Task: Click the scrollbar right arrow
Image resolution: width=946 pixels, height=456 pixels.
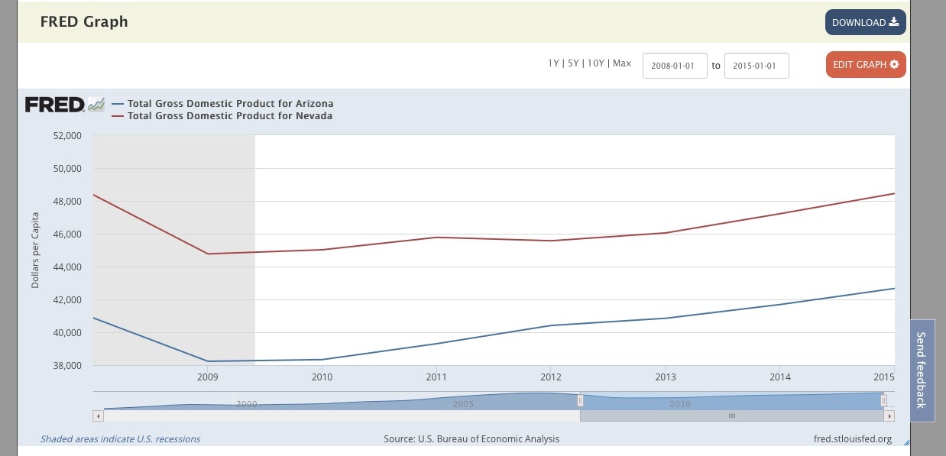Action: 889,416
